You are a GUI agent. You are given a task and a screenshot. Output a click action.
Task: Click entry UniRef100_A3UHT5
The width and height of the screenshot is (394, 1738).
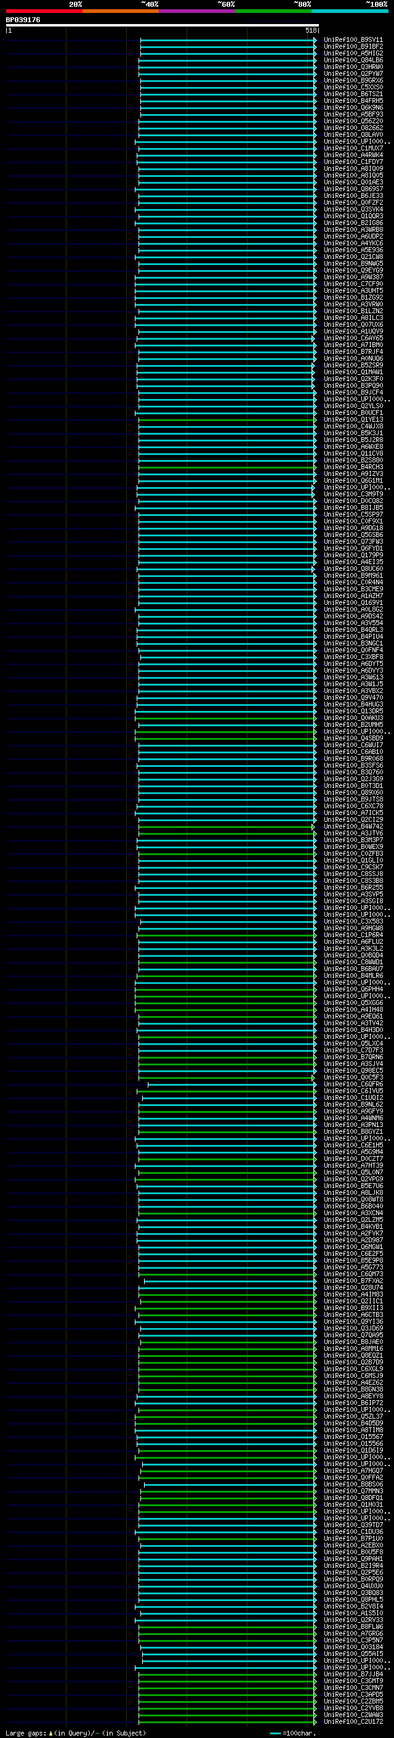(x=353, y=291)
